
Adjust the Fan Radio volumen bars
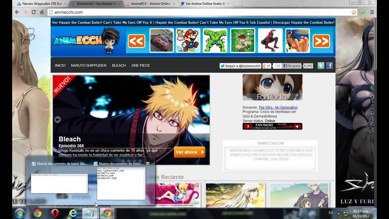click(x=285, y=127)
